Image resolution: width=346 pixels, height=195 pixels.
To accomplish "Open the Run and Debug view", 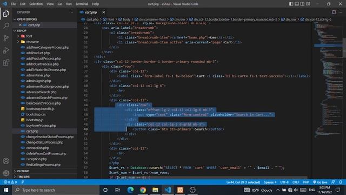I will tap(6, 50).
